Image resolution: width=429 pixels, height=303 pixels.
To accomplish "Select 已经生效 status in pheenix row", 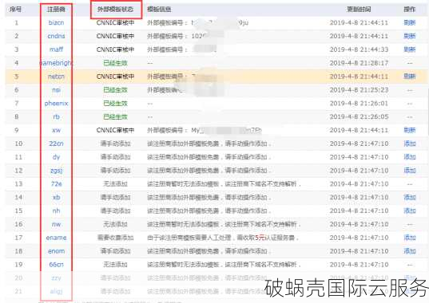I will pos(115,103).
